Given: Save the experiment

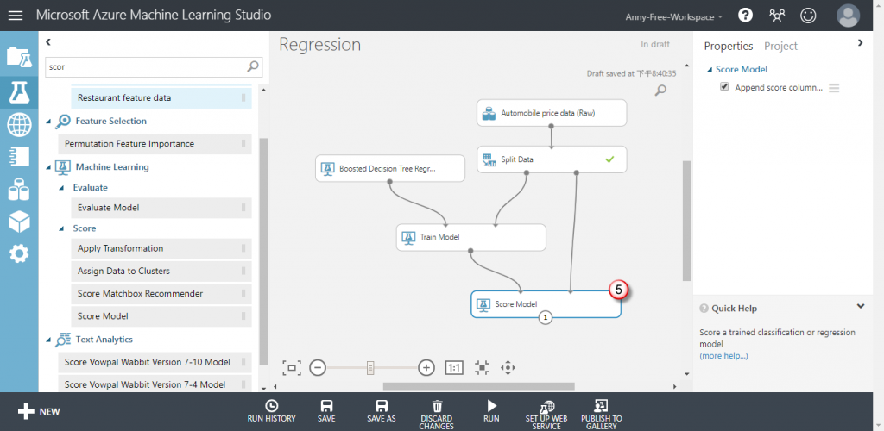Looking at the screenshot, I should [x=325, y=411].
